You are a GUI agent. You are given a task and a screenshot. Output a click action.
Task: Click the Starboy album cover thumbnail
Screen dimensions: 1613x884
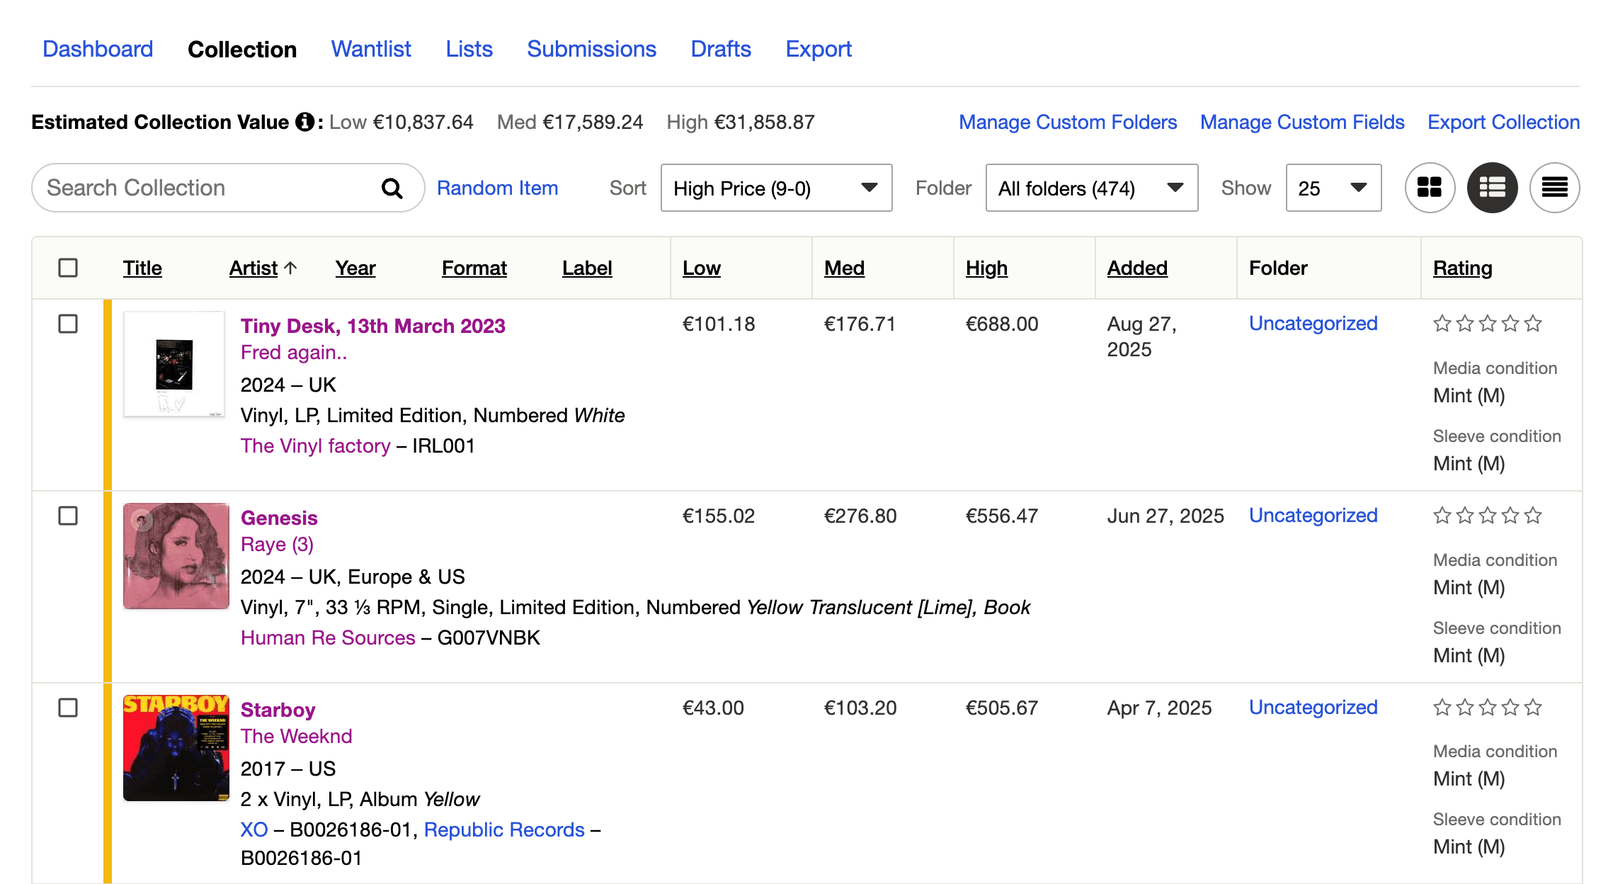176,748
